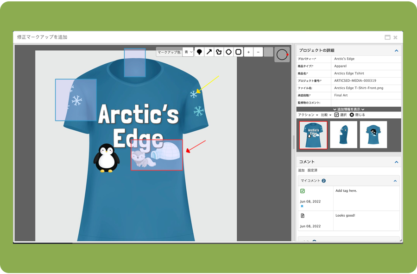The height and width of the screenshot is (274, 417).
Task: Select the rounded rectangle markup tool
Action: 238,52
